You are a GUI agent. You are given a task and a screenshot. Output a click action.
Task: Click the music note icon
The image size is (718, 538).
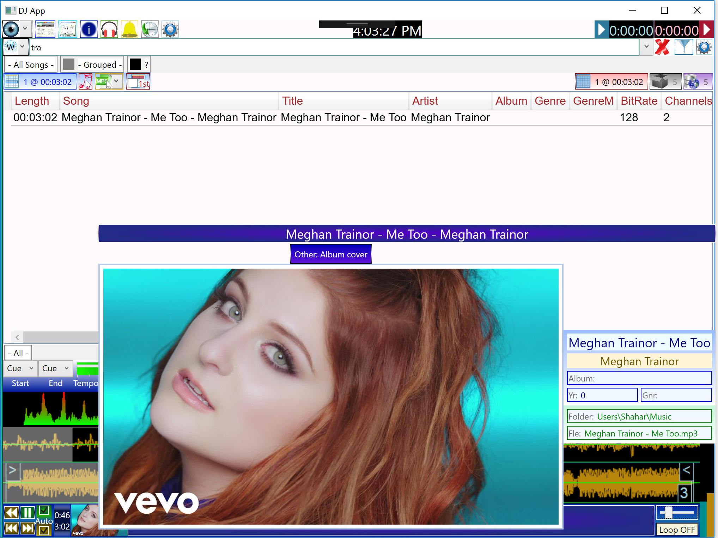point(85,82)
